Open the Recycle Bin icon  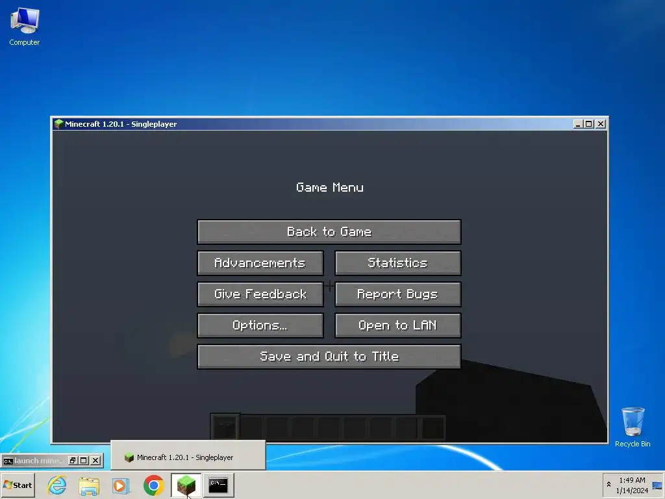tap(633, 427)
